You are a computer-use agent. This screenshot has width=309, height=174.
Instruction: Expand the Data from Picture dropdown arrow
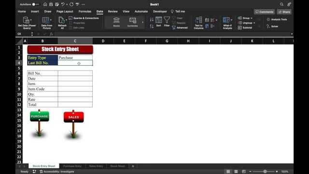51,20
